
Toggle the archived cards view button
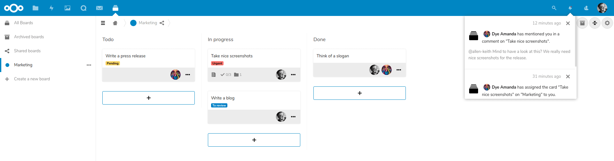coord(582,23)
